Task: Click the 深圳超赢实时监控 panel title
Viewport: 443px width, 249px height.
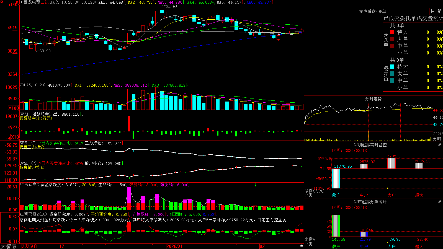Action: click(x=370, y=145)
